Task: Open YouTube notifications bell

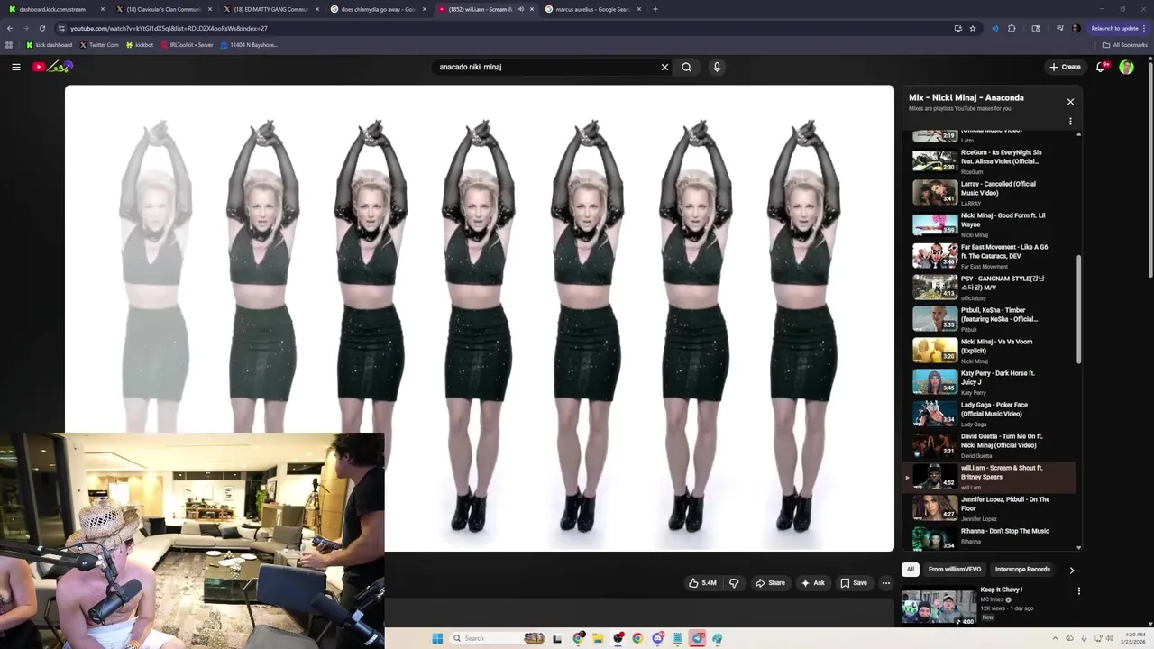Action: [x=1102, y=67]
